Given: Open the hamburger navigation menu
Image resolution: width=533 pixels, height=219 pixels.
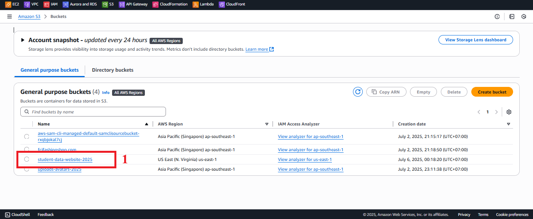Looking at the screenshot, I should pyautogui.click(x=9, y=17).
